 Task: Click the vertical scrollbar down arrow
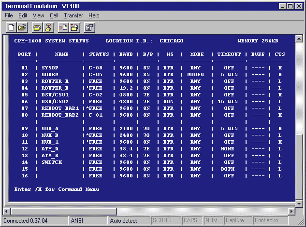299,203
